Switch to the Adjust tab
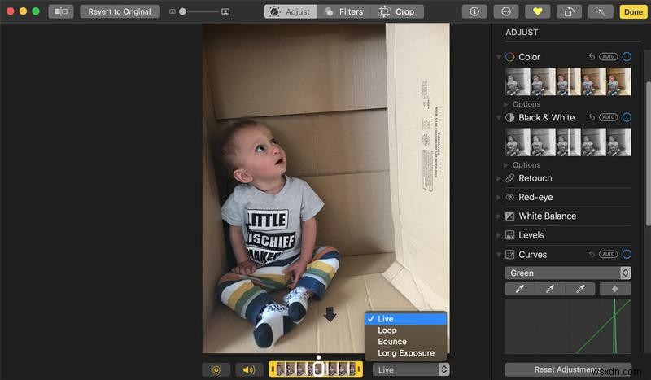Screen dimensions: 651x380 [291, 11]
